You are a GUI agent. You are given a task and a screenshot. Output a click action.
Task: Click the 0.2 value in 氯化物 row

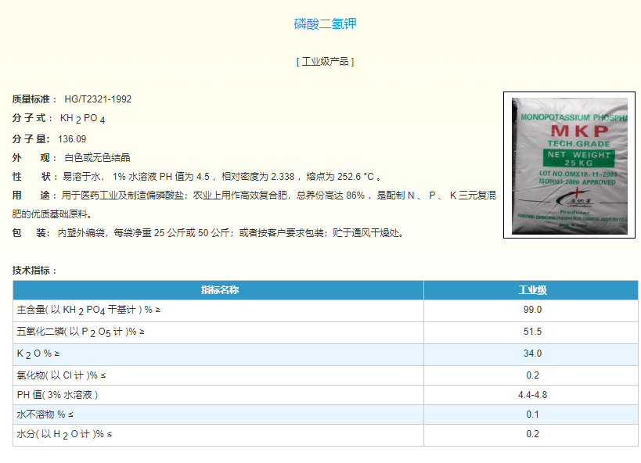pyautogui.click(x=532, y=375)
